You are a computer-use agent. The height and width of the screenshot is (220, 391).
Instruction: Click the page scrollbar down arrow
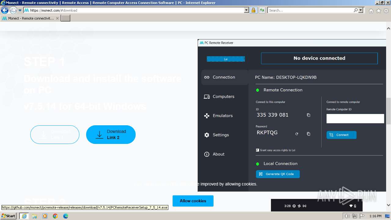pyautogui.click(x=388, y=205)
